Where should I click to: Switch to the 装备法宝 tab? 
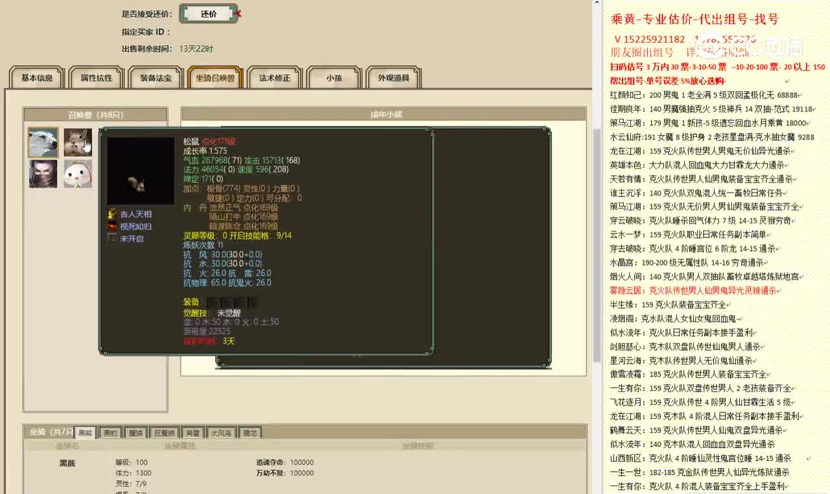[156, 78]
